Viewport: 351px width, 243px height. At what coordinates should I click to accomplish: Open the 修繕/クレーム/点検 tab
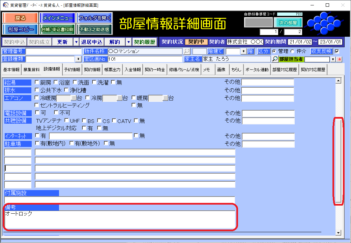point(183,70)
